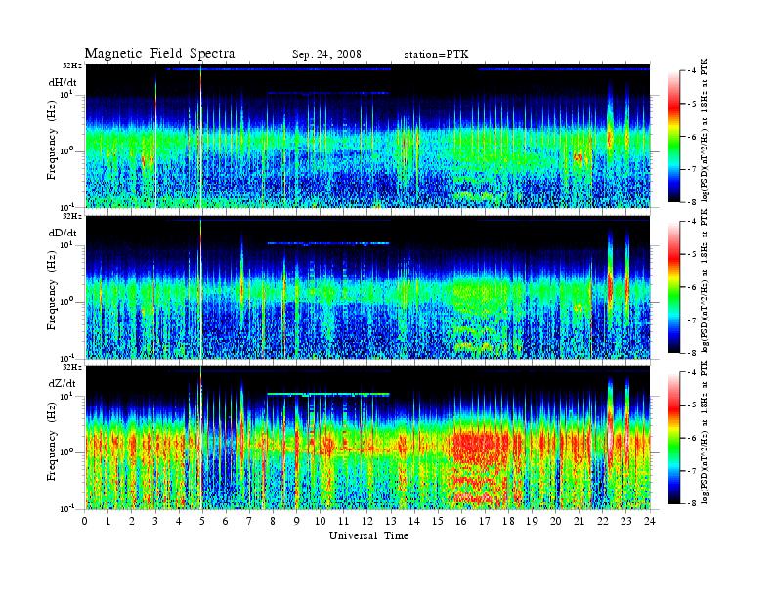Select the date "Sep. 24, 2008"
Screen dimensions: 774x598
(x=326, y=55)
